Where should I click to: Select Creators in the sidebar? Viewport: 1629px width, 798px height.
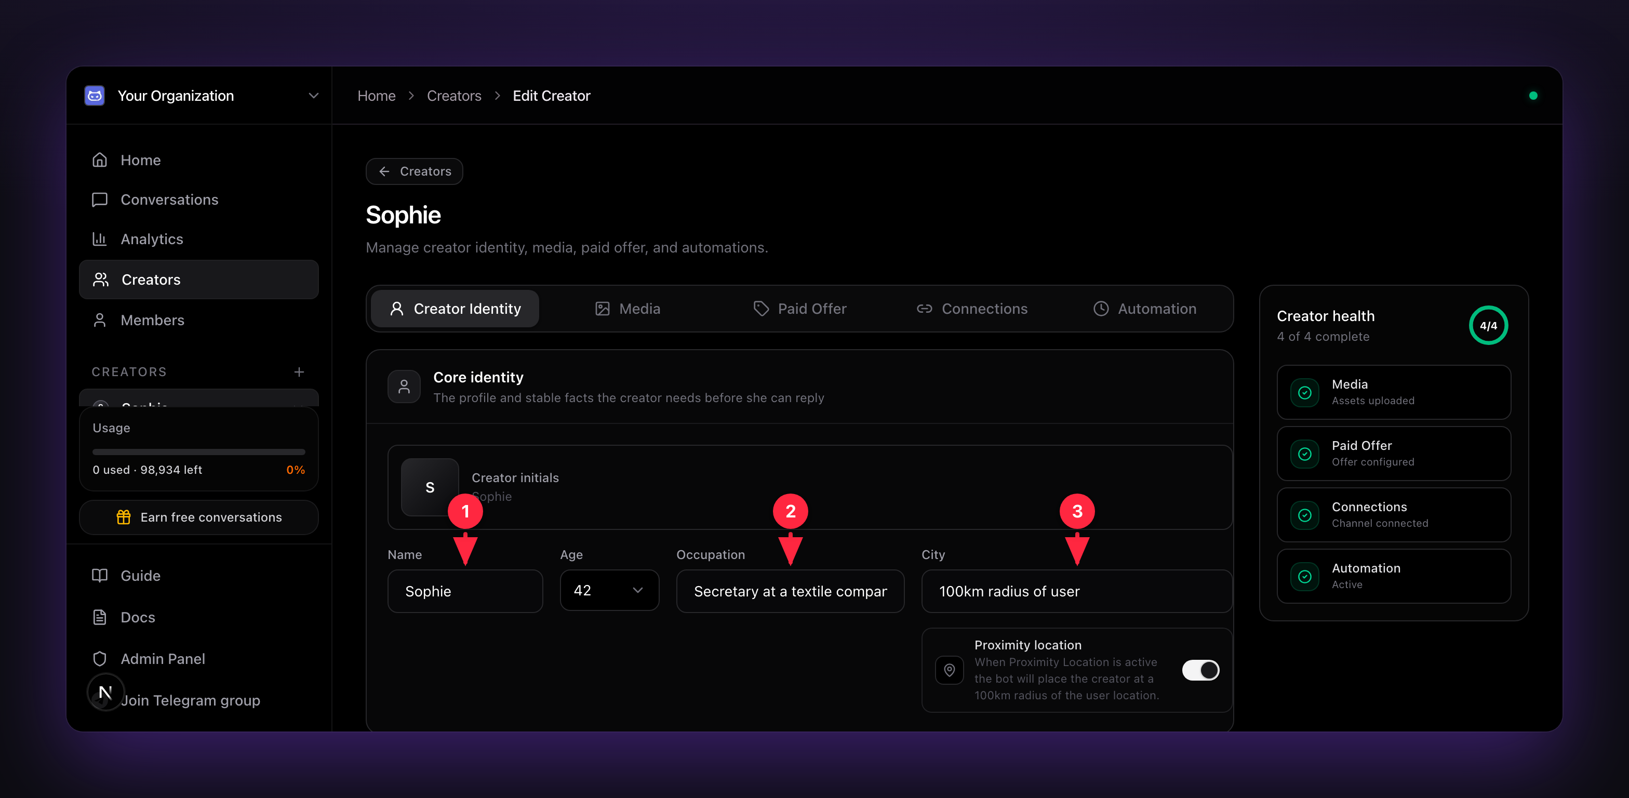pos(198,280)
